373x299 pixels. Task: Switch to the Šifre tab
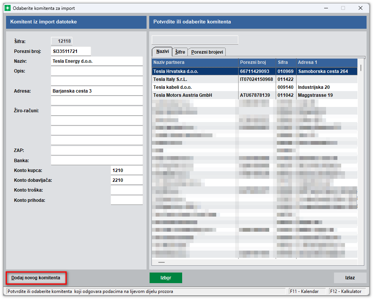(x=180, y=52)
